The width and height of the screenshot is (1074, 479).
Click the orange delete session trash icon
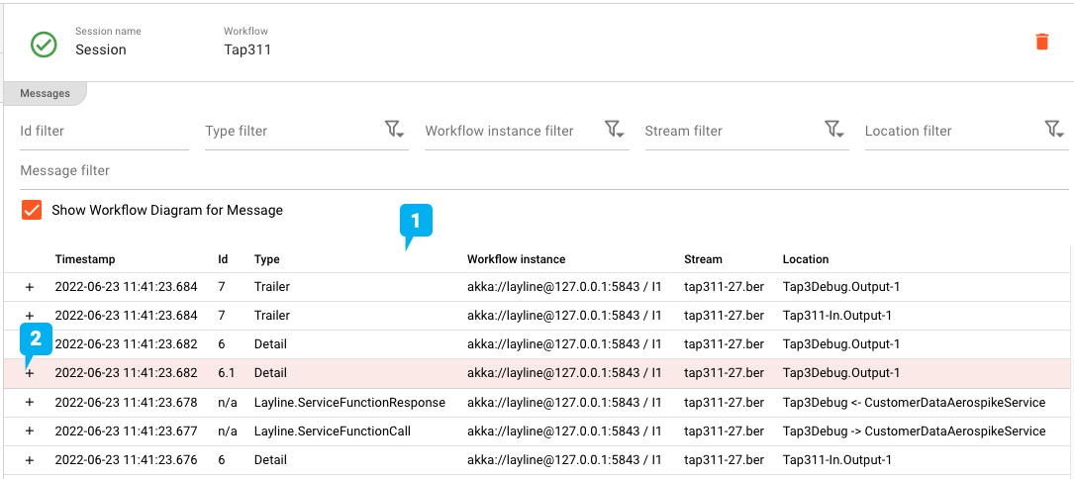coord(1041,42)
